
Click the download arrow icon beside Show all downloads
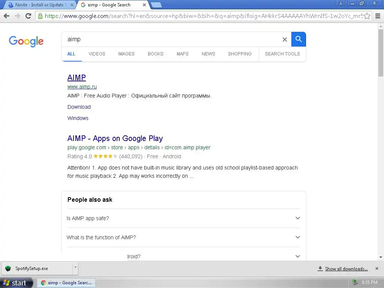[320, 268]
